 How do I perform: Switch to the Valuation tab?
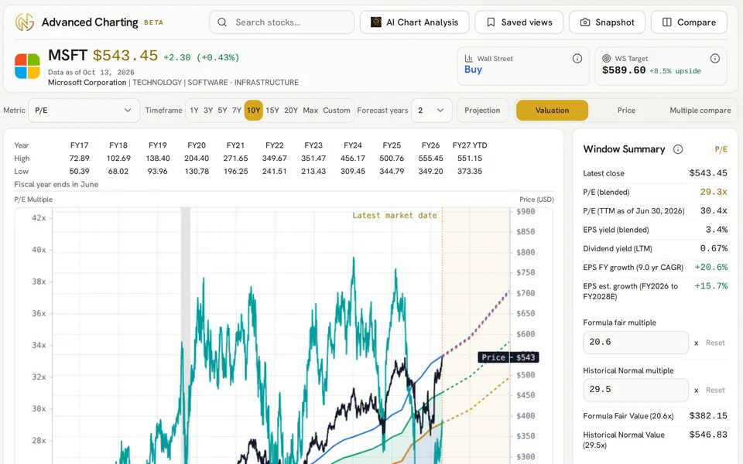point(552,111)
